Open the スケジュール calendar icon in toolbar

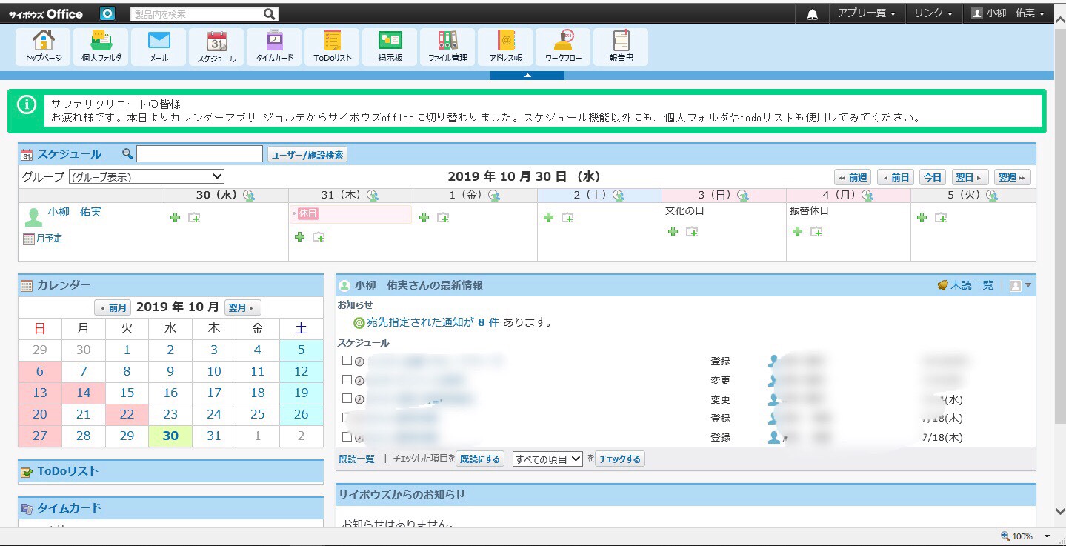tap(216, 47)
